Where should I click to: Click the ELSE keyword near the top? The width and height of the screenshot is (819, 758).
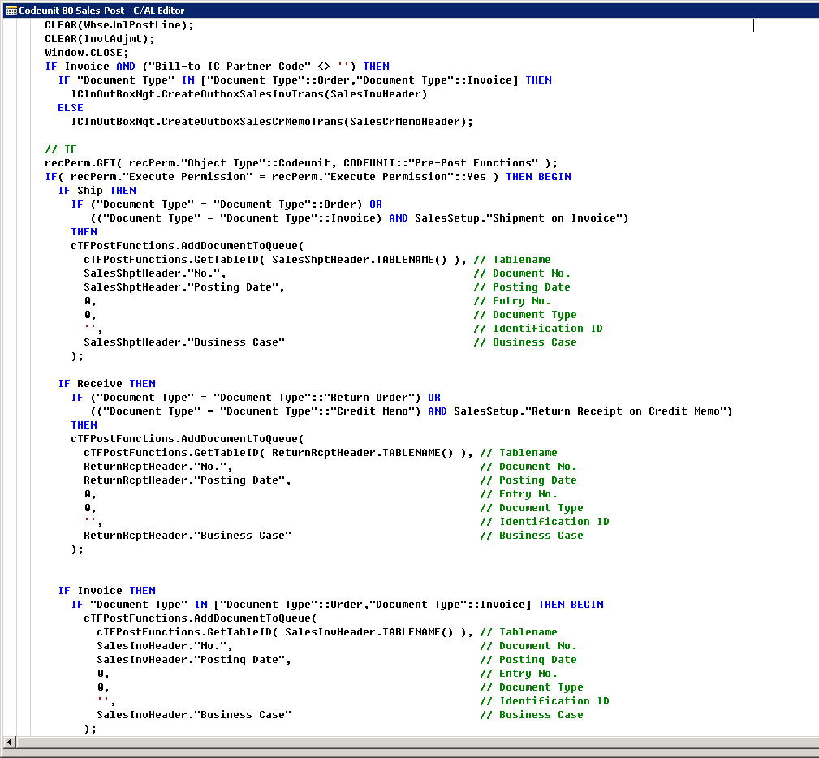click(71, 107)
